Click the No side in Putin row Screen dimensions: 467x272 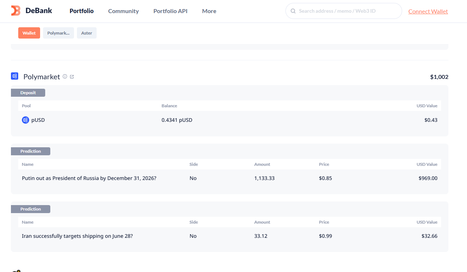[193, 178]
